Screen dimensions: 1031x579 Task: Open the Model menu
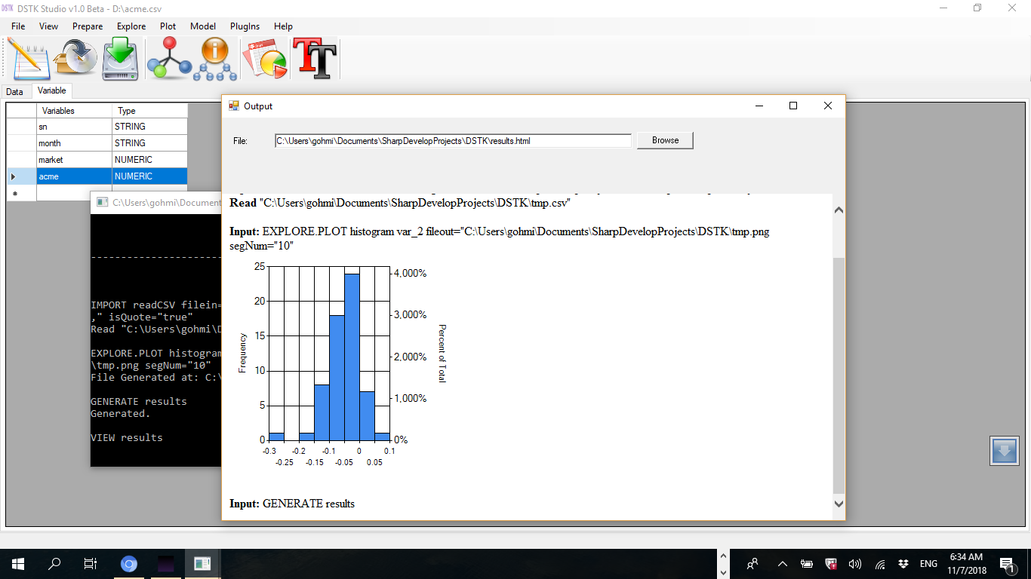point(203,26)
